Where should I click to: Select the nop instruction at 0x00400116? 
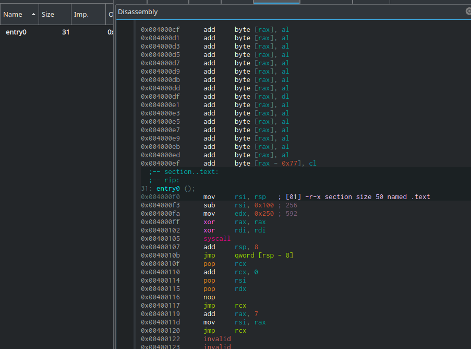point(209,297)
